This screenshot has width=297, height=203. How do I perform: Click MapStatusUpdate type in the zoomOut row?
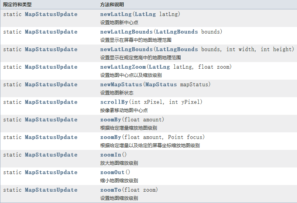tap(51, 173)
